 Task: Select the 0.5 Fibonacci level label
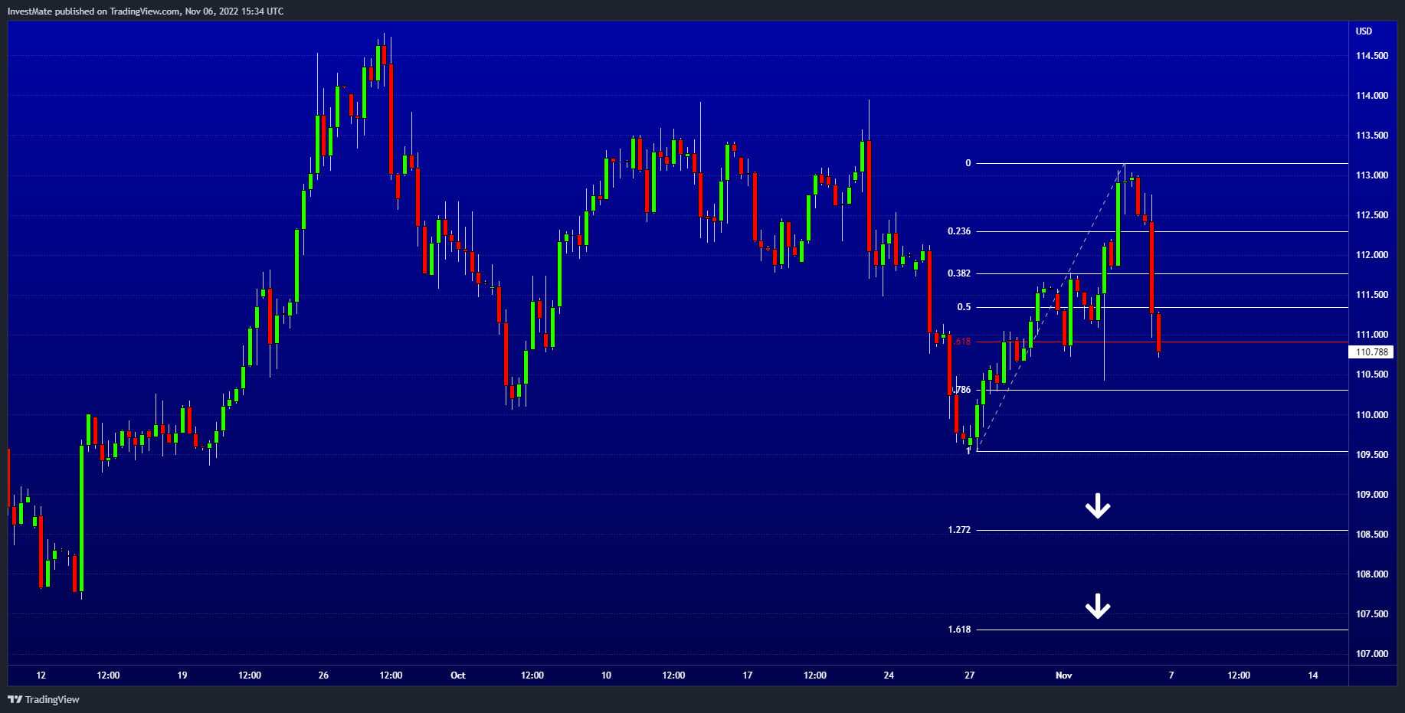(x=964, y=307)
